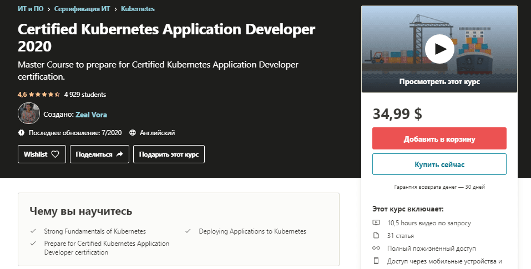531x269 pixels.
Task: Add course to cart with Добавить в корзину
Action: [x=439, y=138]
